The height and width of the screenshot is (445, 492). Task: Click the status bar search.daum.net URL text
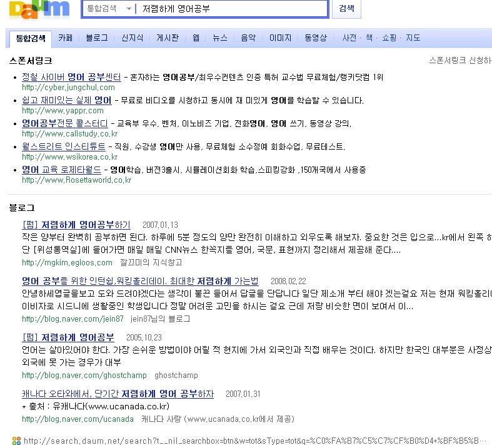(255, 441)
